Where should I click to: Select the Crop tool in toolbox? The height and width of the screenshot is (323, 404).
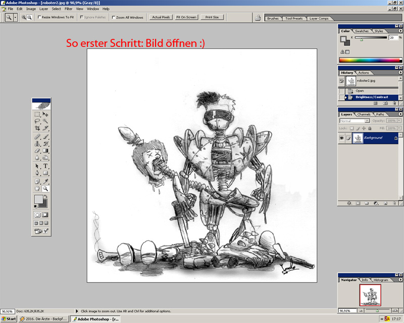(x=37, y=129)
